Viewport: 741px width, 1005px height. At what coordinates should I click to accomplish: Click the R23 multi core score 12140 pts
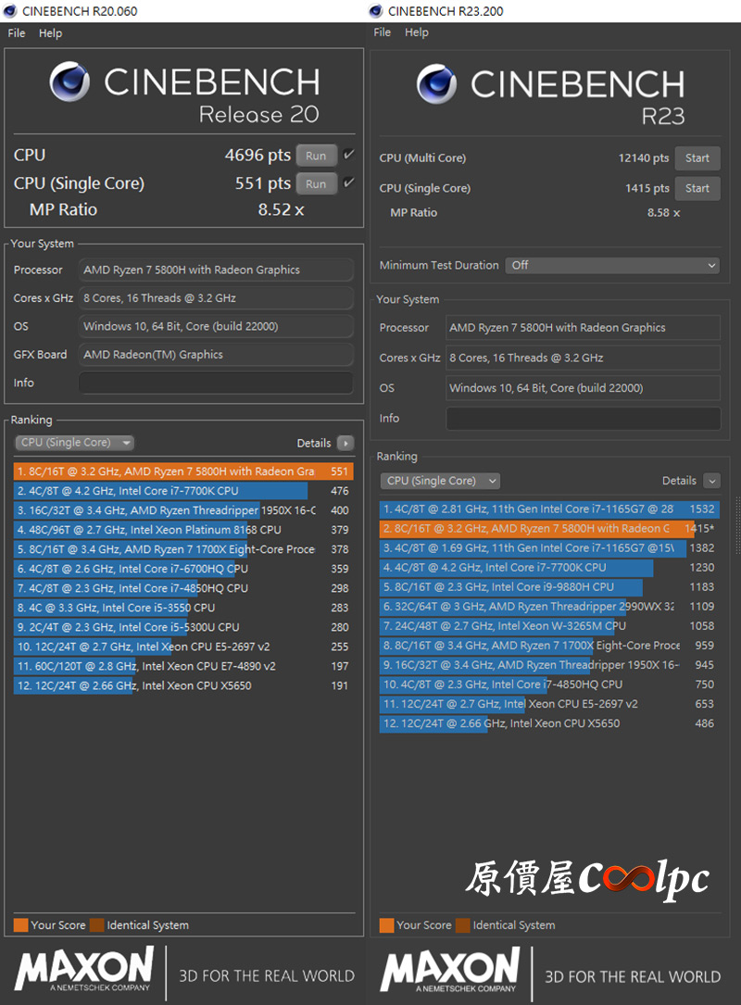click(644, 158)
